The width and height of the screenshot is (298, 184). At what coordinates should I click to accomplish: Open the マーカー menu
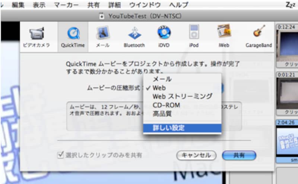(66, 4)
